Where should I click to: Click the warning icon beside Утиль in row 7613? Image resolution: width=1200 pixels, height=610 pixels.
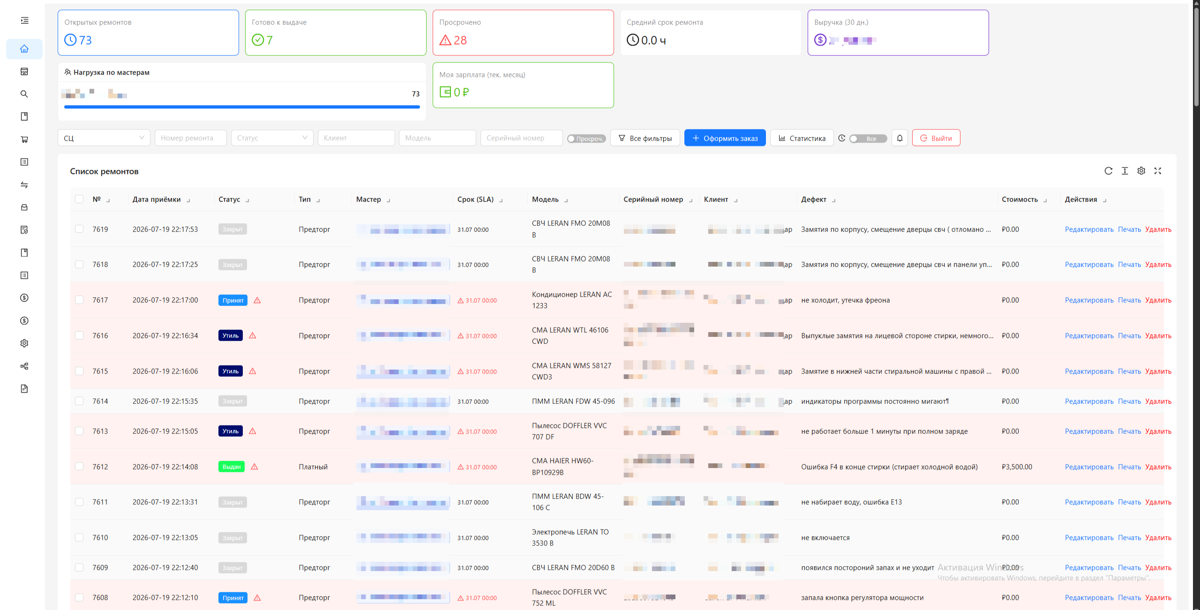coord(253,431)
